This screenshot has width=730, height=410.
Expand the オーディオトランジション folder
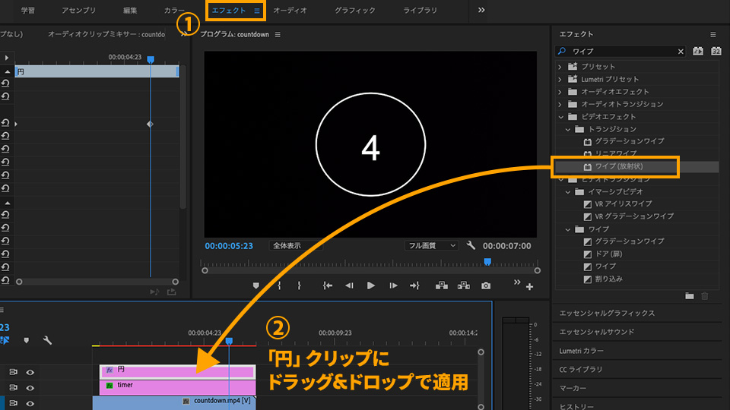tap(560, 105)
